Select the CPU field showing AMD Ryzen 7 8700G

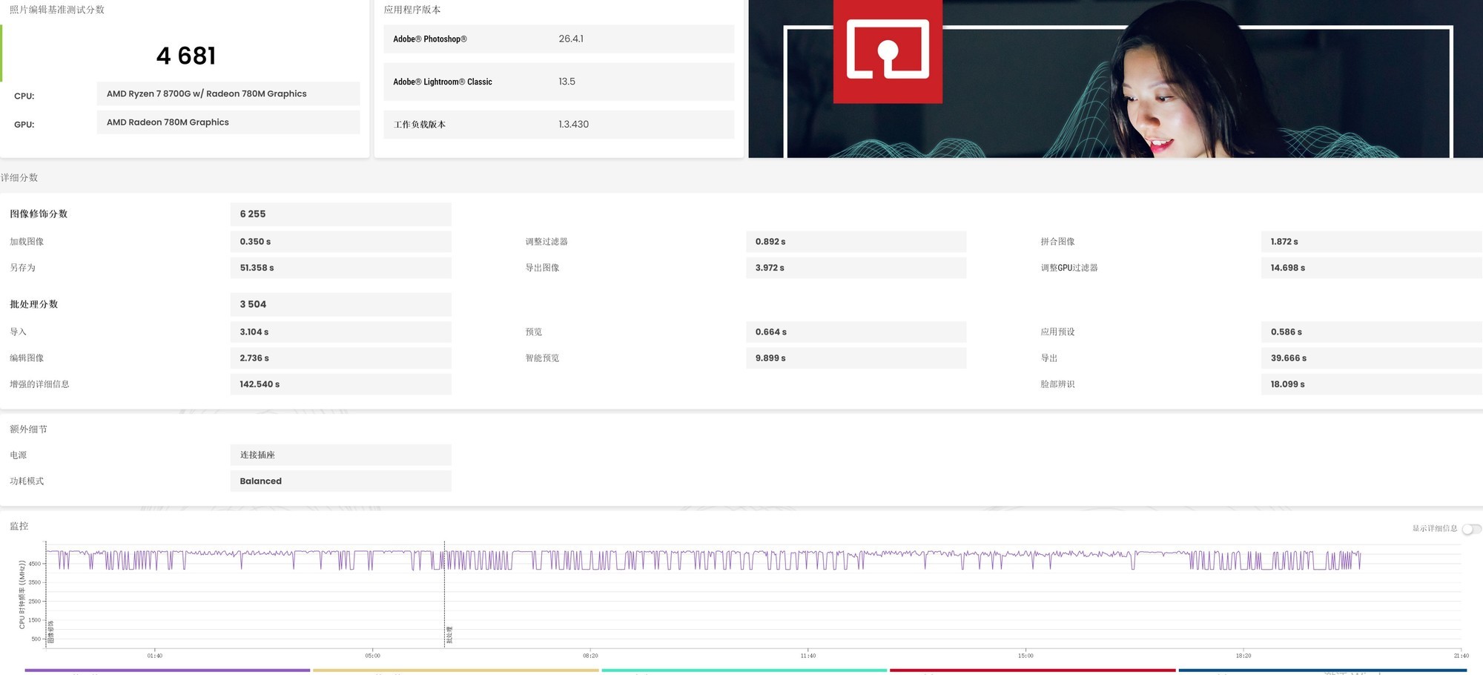coord(228,93)
